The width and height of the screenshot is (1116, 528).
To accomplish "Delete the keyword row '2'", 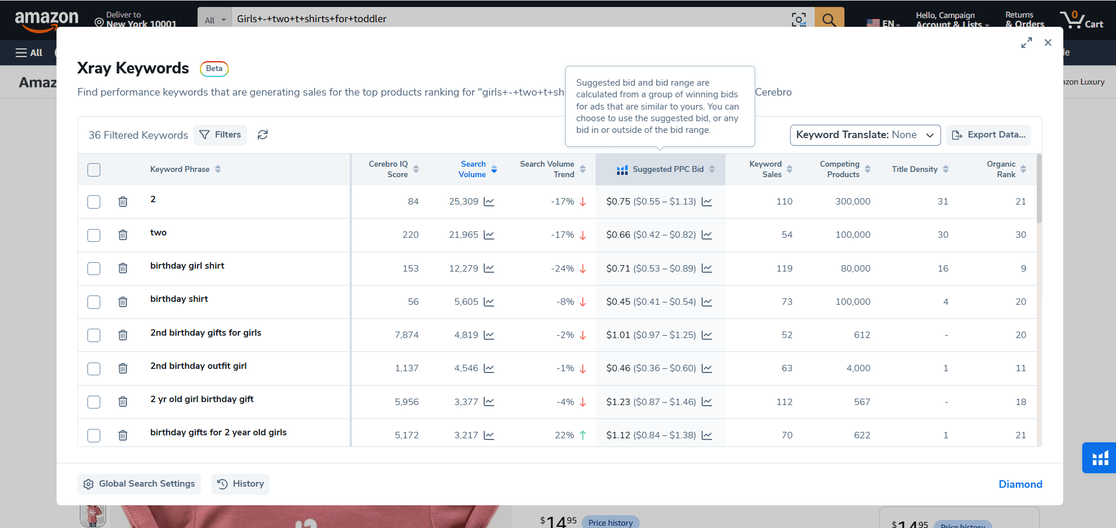I will click(123, 202).
